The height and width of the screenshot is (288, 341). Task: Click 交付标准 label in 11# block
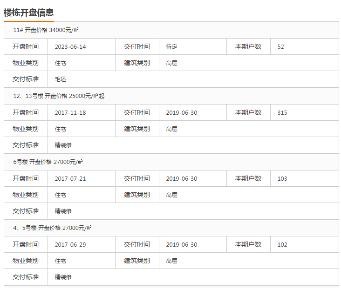(26, 79)
